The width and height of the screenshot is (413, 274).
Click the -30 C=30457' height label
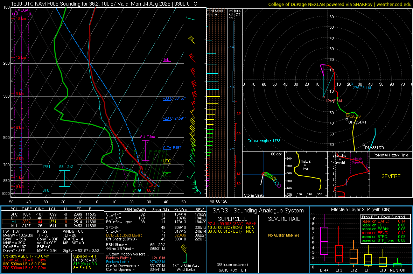pos(174,98)
